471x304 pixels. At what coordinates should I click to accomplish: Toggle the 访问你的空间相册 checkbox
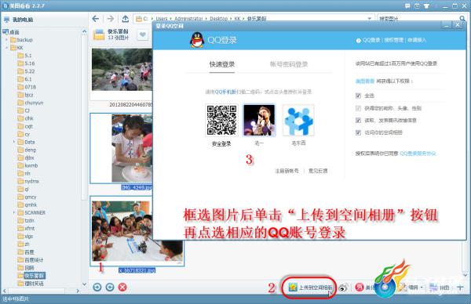(358, 132)
